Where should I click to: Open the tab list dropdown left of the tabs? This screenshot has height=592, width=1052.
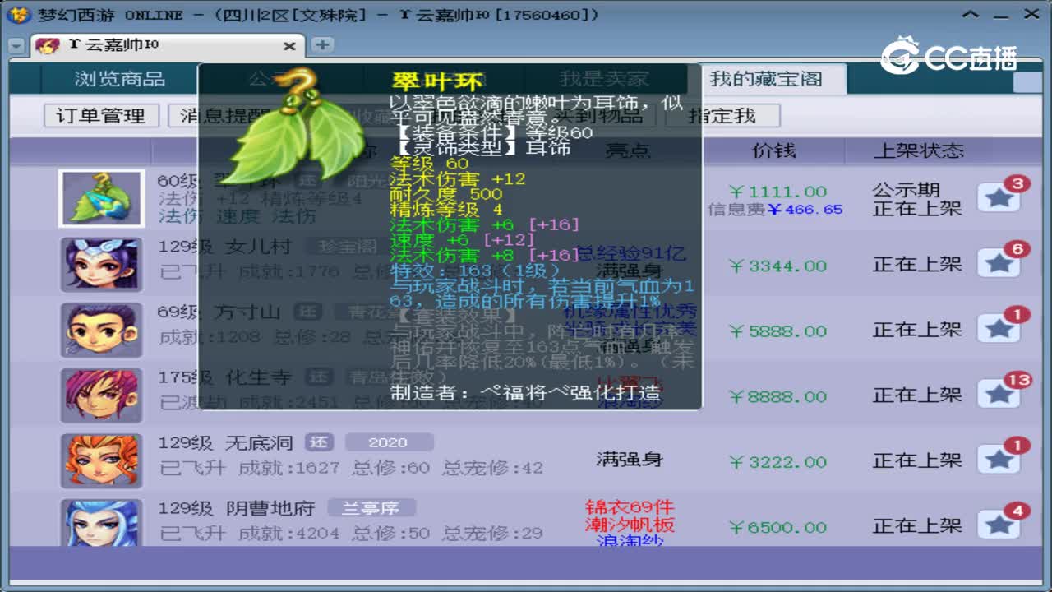point(16,46)
